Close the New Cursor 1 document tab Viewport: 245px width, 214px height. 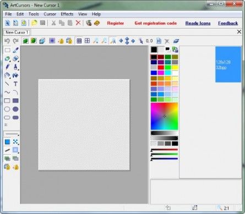tap(239, 32)
